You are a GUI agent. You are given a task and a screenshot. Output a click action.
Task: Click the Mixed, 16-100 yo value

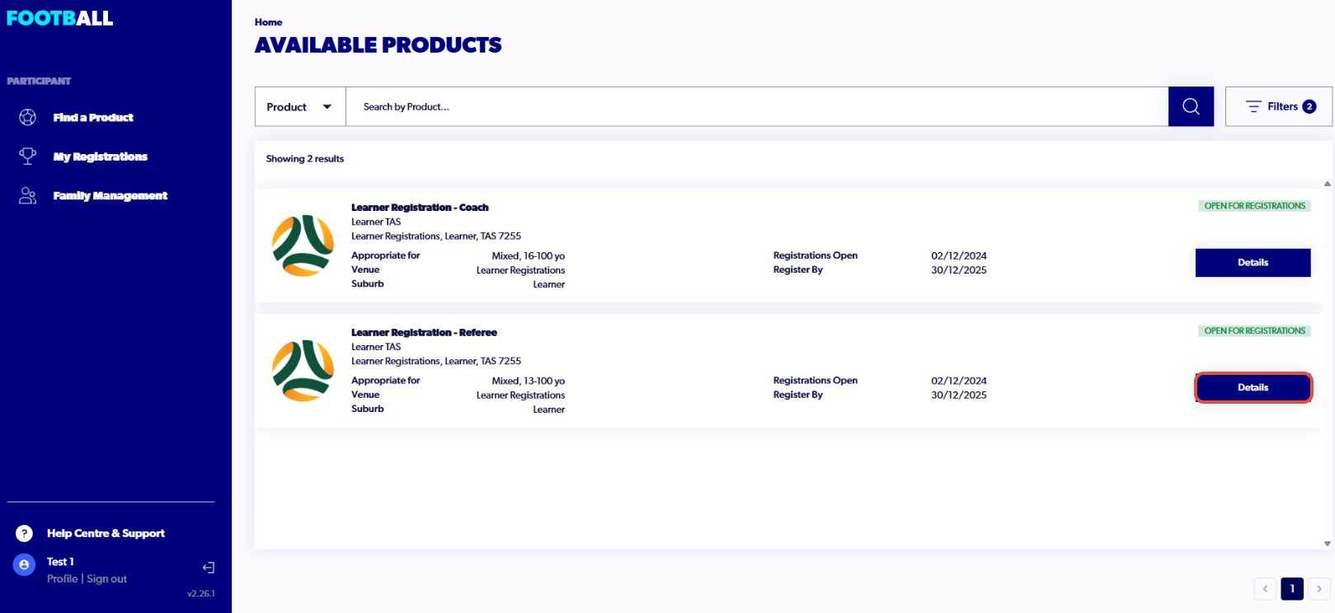point(529,256)
